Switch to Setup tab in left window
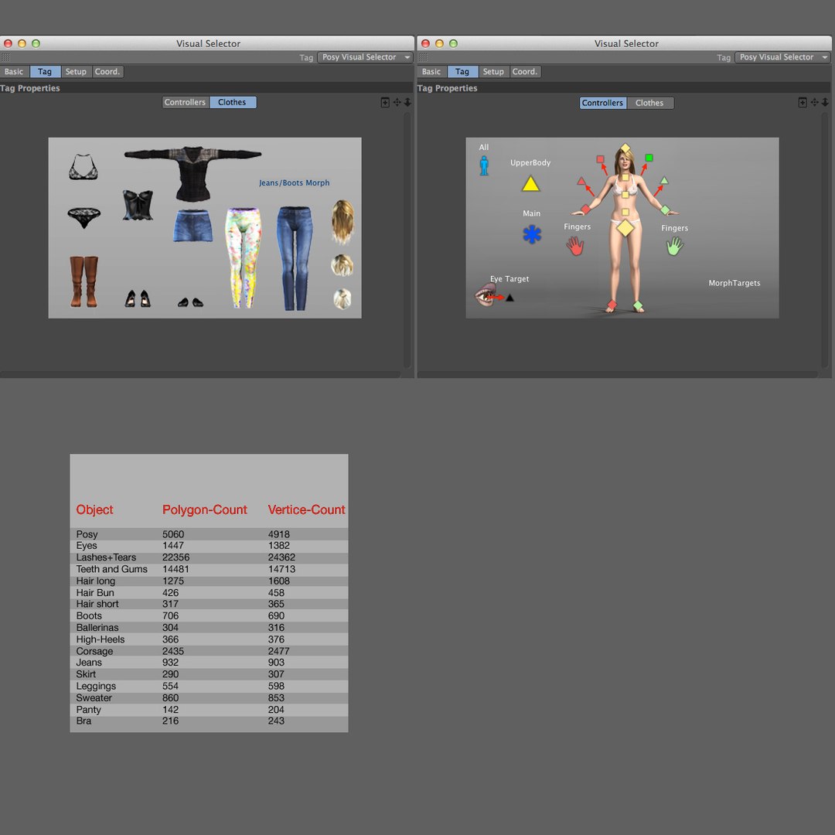The width and height of the screenshot is (835, 835). (x=76, y=71)
